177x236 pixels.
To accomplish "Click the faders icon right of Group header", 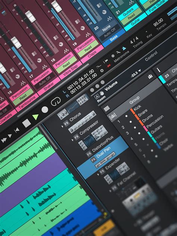I will [150, 76].
